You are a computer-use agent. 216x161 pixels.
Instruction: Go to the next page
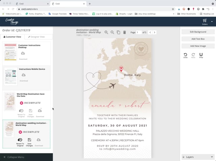(x=155, y=32)
